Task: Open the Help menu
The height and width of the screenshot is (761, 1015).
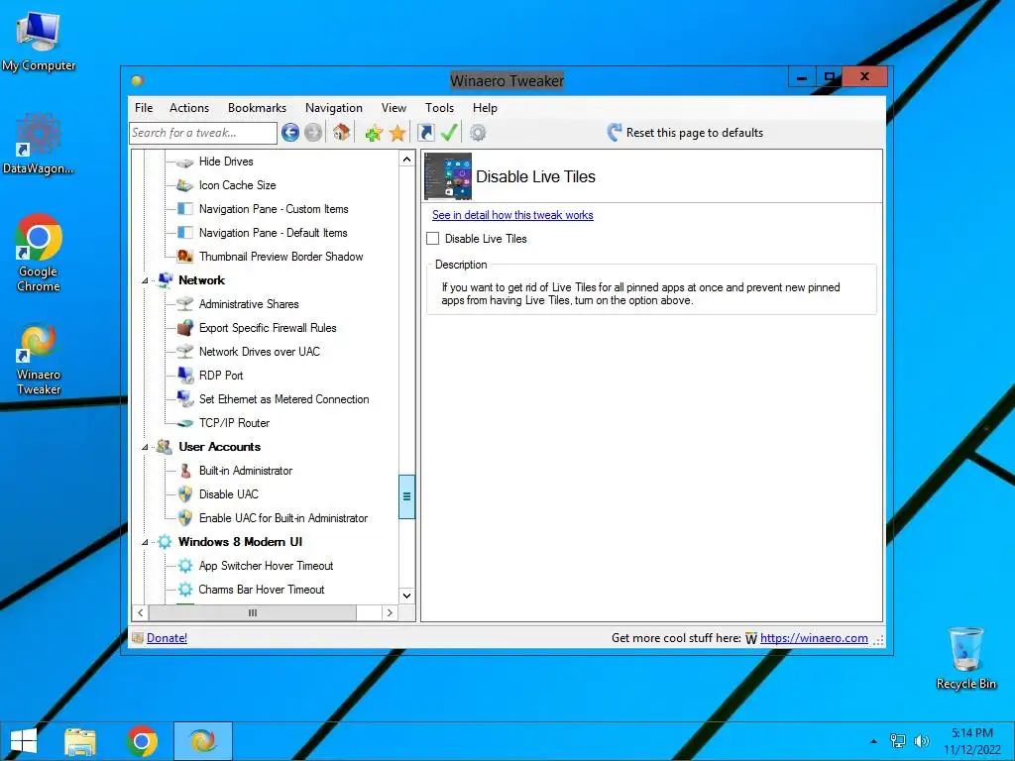Action: [x=485, y=108]
